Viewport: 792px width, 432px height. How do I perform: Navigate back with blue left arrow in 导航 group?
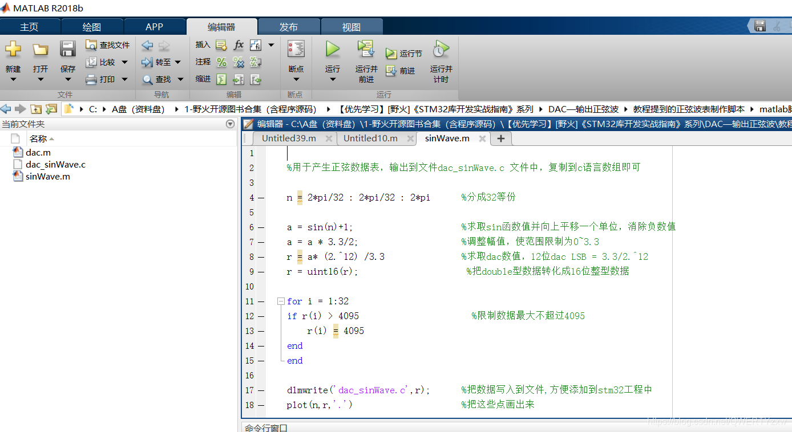[147, 45]
